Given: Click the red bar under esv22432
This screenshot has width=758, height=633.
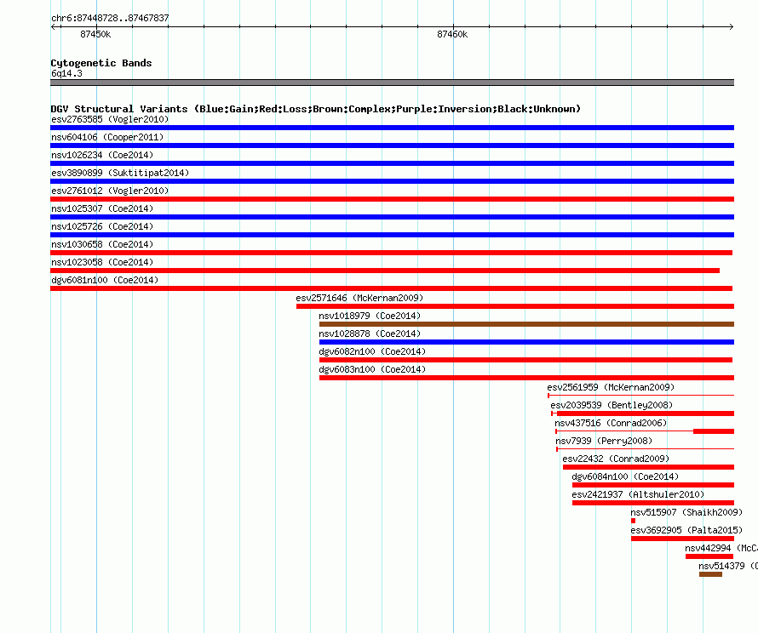Looking at the screenshot, I should (648, 467).
